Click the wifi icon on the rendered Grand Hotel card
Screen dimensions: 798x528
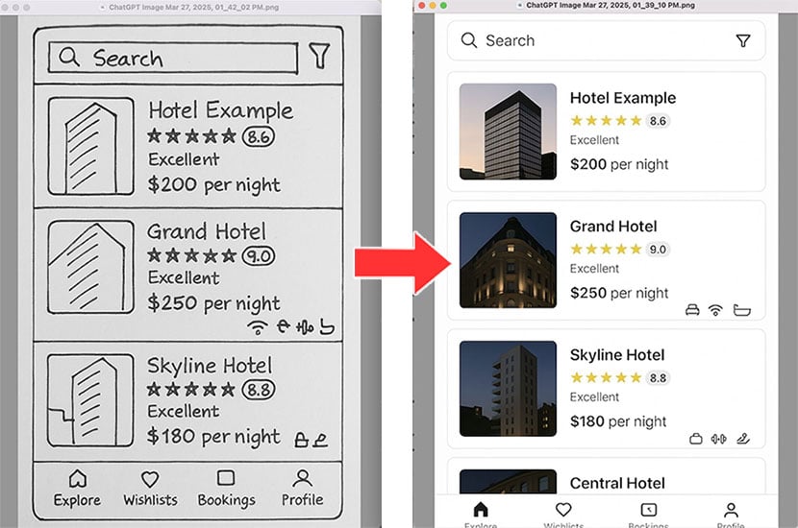pos(714,310)
